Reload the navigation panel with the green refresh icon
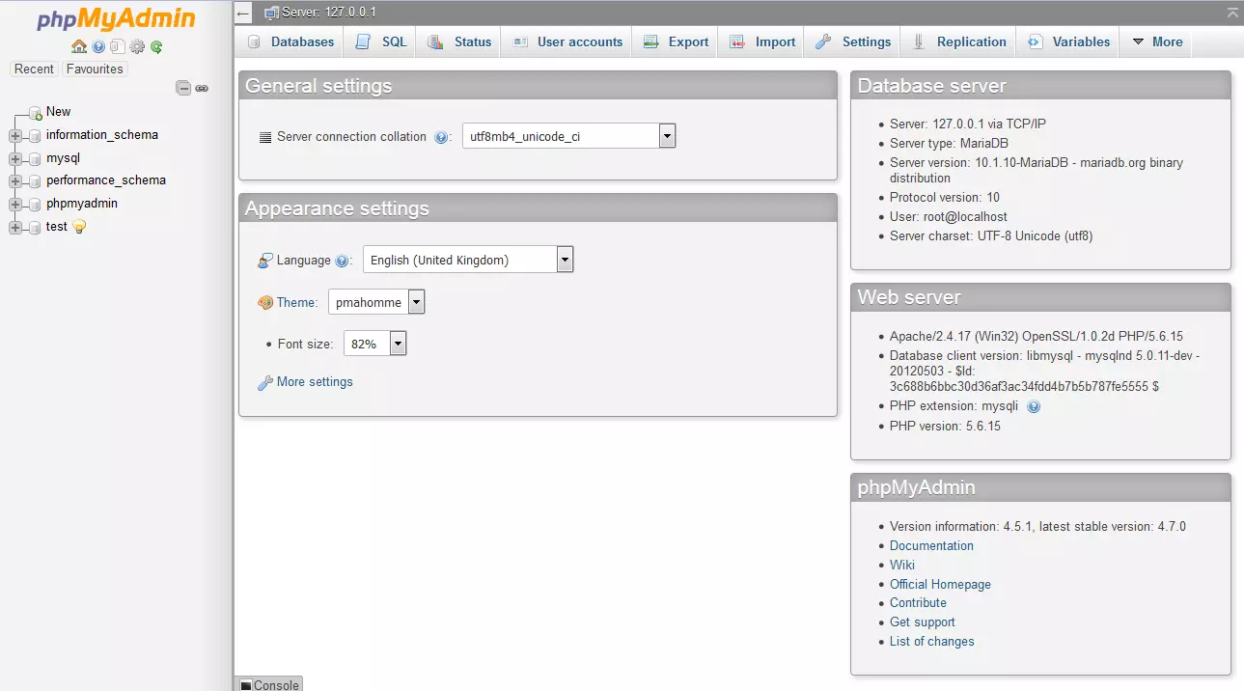Viewport: 1244px width, 691px height. click(x=157, y=46)
